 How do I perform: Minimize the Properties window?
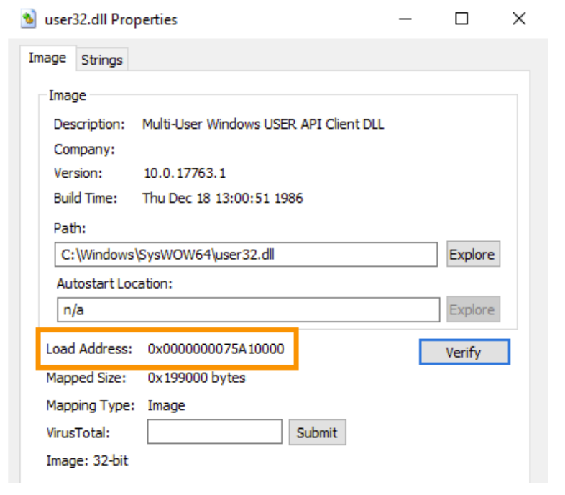[x=405, y=19]
